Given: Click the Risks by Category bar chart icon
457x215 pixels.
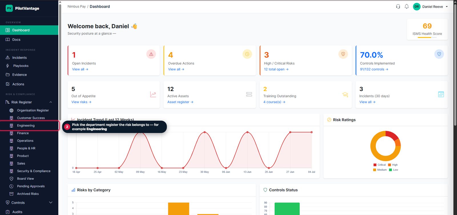Looking at the screenshot, I should tap(73, 190).
